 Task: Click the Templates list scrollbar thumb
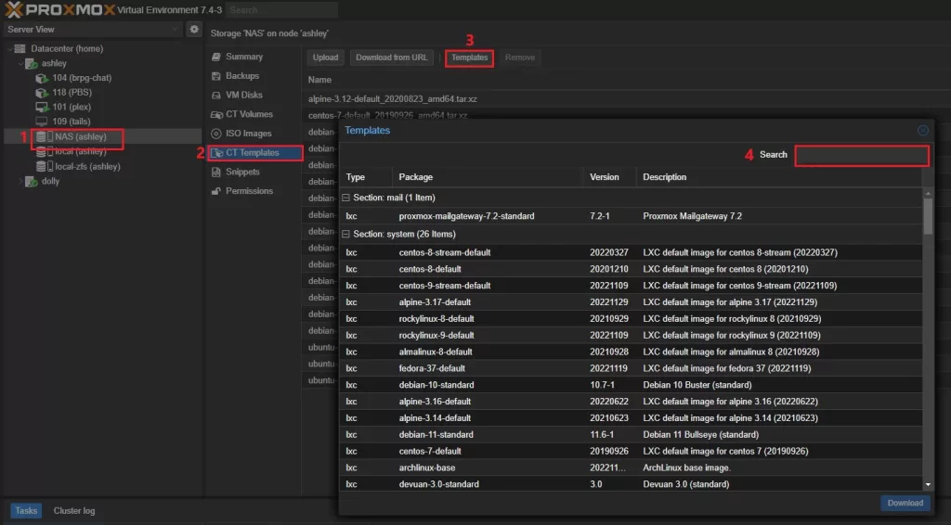click(928, 216)
